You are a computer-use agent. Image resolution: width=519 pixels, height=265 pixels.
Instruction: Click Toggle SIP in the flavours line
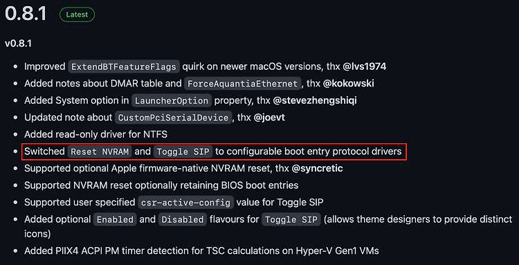pos(291,219)
